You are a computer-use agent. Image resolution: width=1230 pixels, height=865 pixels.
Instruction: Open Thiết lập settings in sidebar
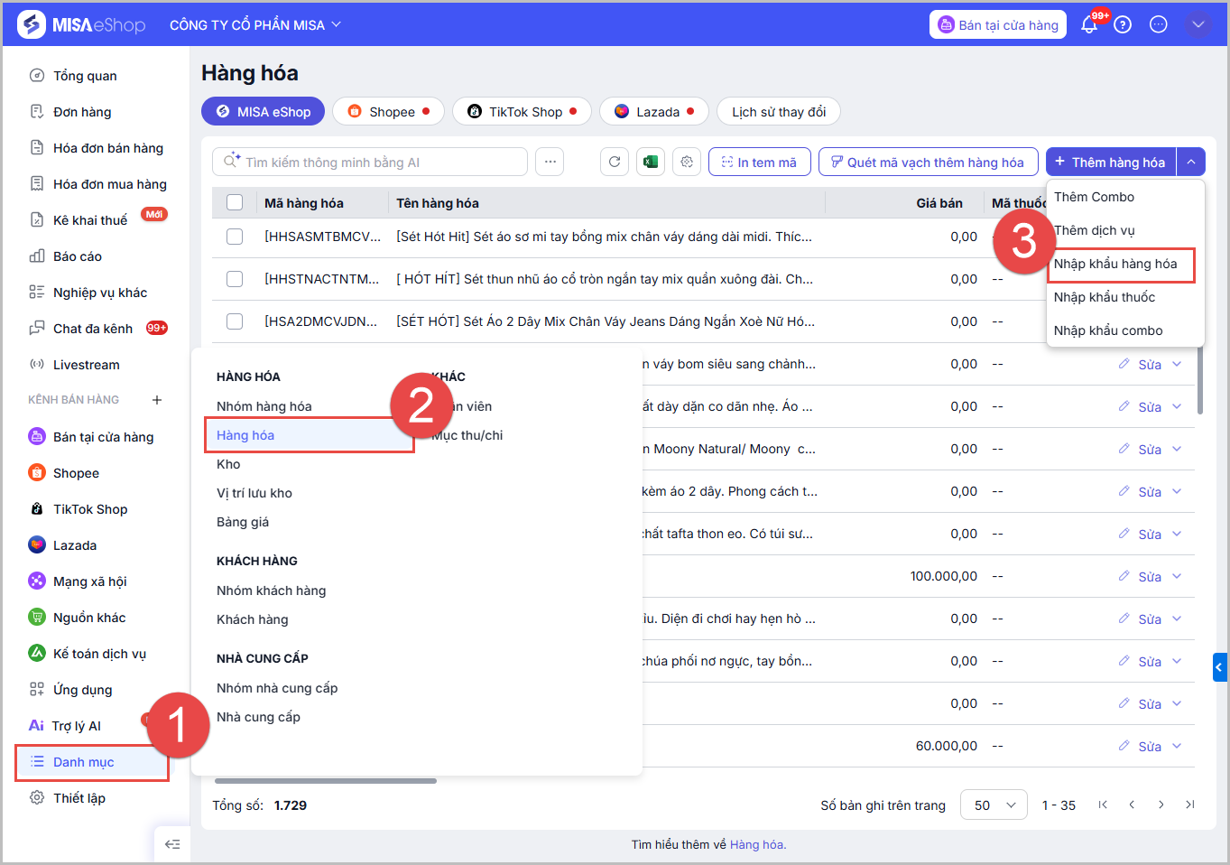[x=79, y=798]
